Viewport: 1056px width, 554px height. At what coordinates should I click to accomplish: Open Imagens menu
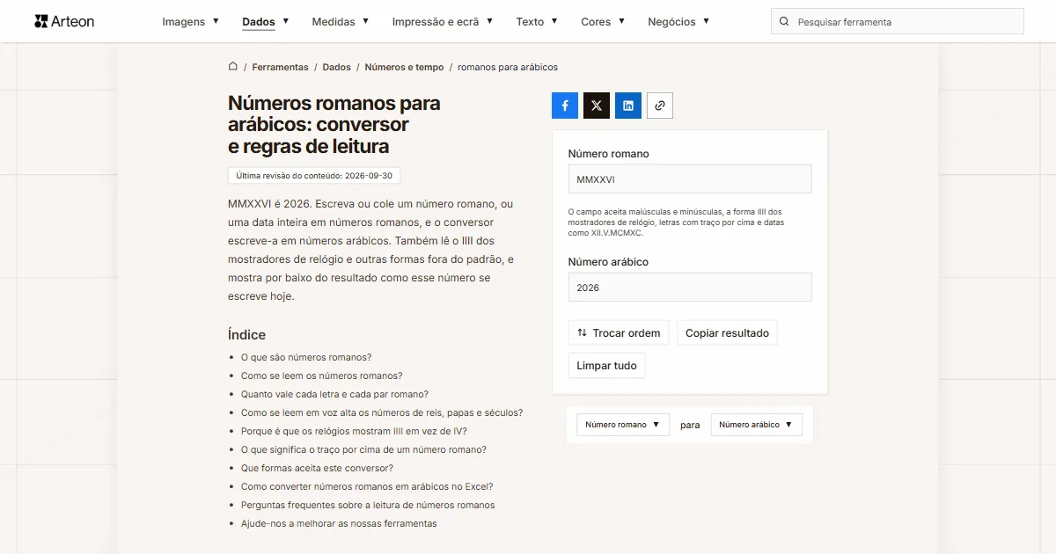coord(190,22)
